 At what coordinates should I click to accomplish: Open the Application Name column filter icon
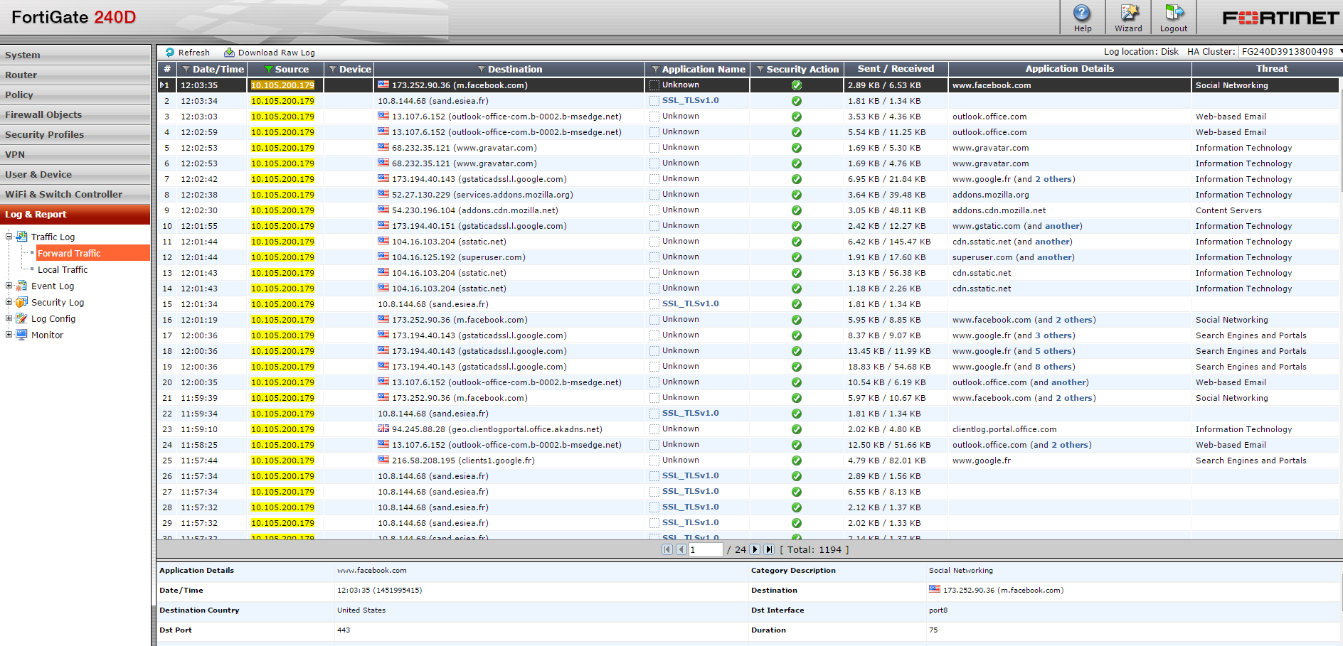(655, 70)
